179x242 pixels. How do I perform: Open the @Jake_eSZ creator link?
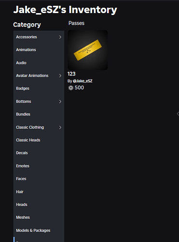83,81
